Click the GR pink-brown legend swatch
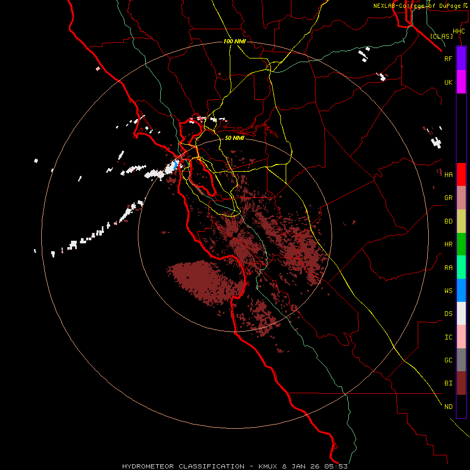 pyautogui.click(x=461, y=198)
